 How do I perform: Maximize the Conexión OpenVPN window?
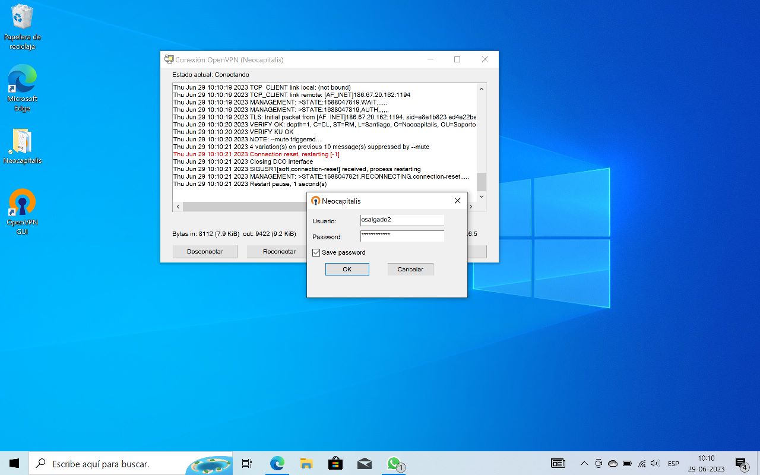[x=457, y=59]
